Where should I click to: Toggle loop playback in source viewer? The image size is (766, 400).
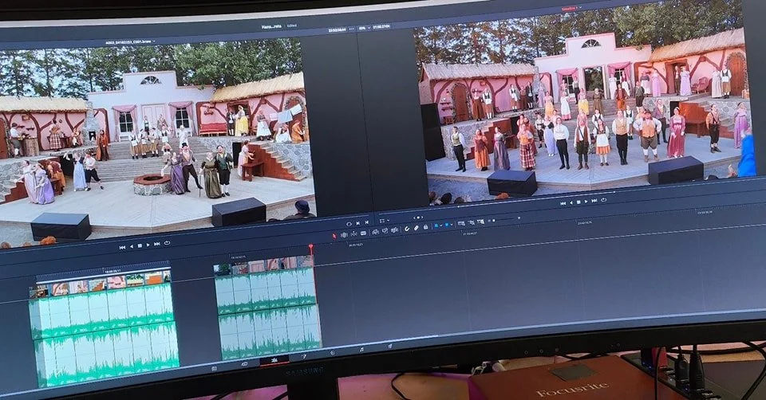(167, 243)
